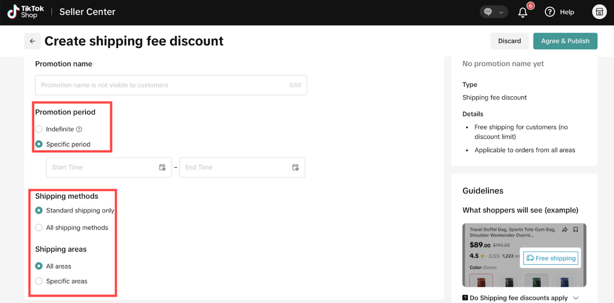Open the shop/store icon at top right

(599, 12)
